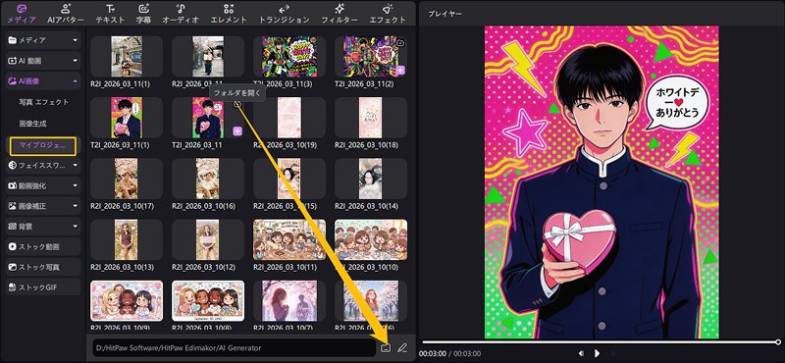Select thumbnail R2I_2026_03_10(11)
The image size is (785, 363).
289,239
